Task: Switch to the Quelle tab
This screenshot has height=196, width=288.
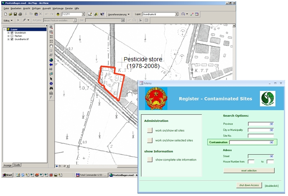Action: tap(17, 165)
